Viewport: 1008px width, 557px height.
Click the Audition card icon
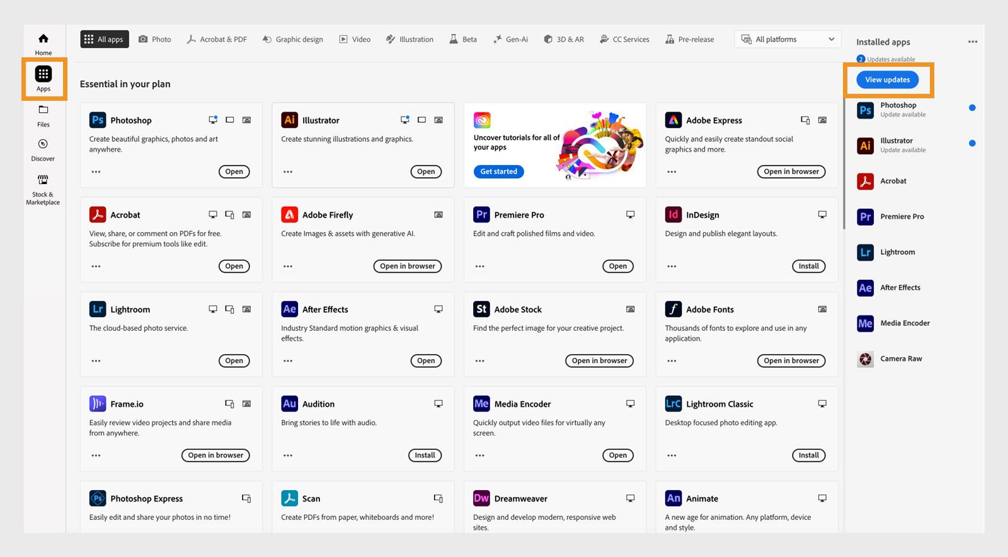click(289, 403)
